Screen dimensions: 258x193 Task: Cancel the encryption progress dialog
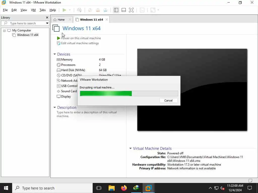[169, 101]
